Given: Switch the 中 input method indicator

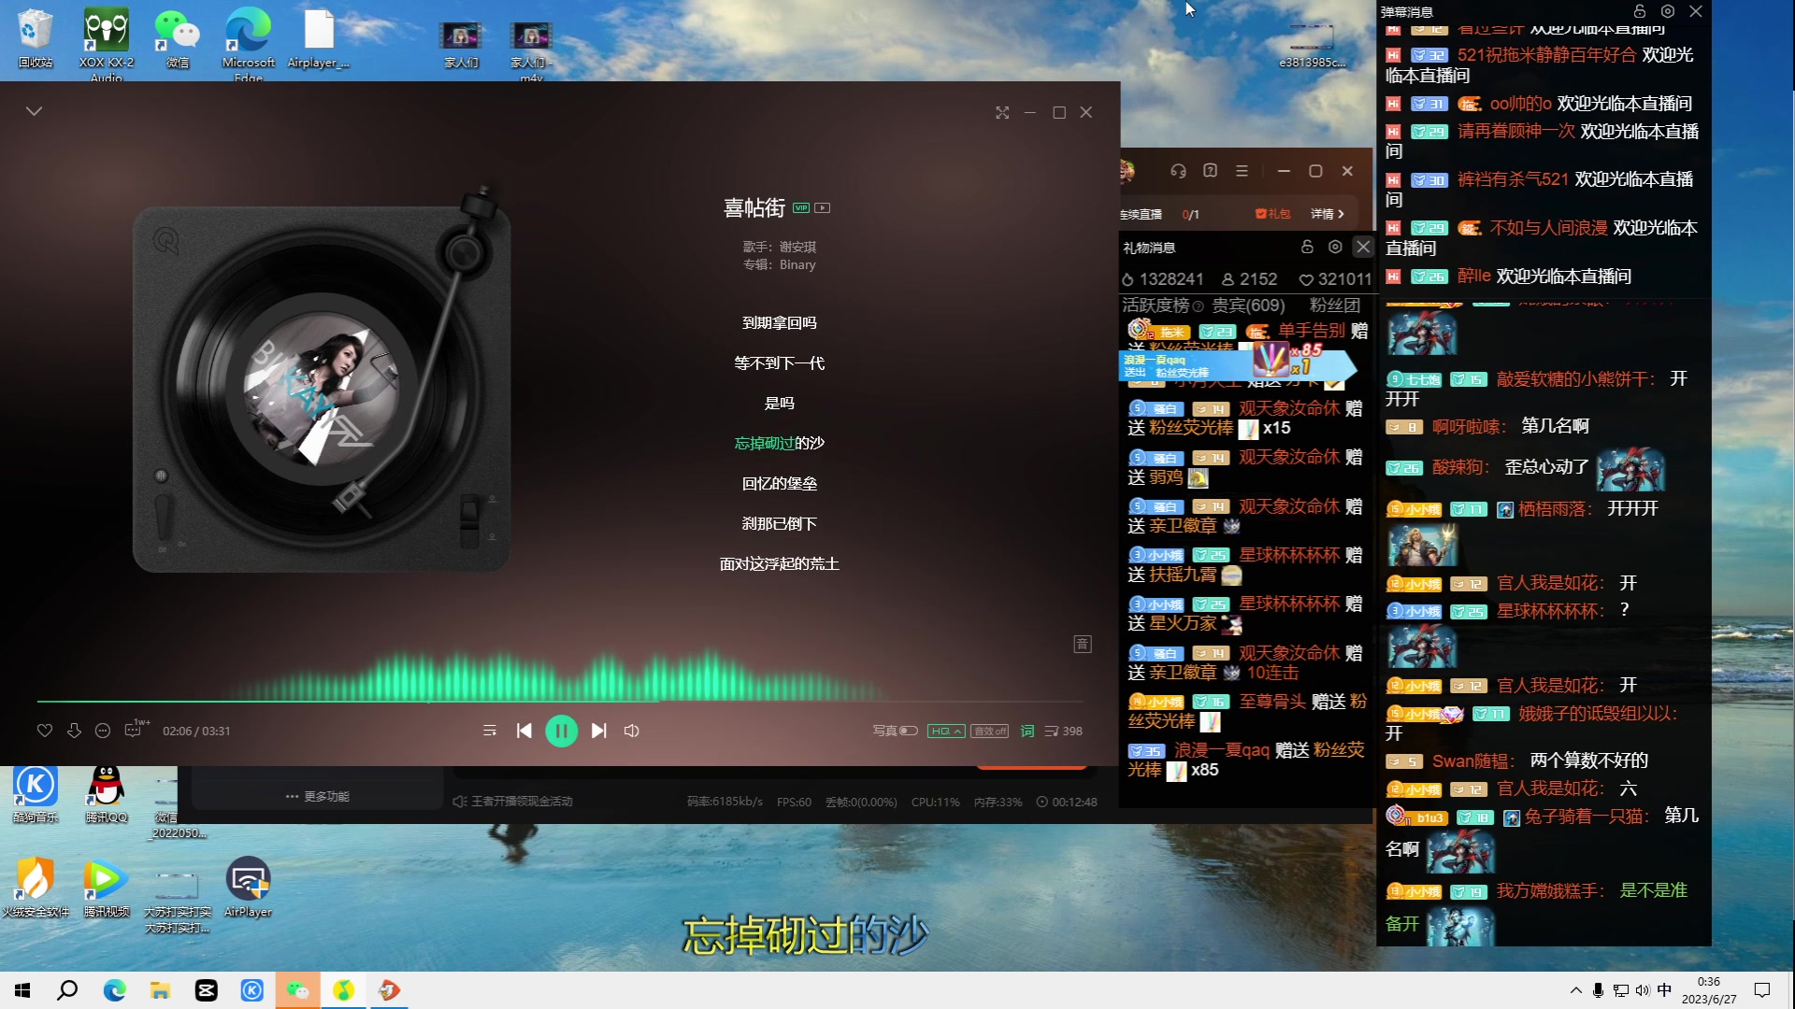Looking at the screenshot, I should point(1664,990).
